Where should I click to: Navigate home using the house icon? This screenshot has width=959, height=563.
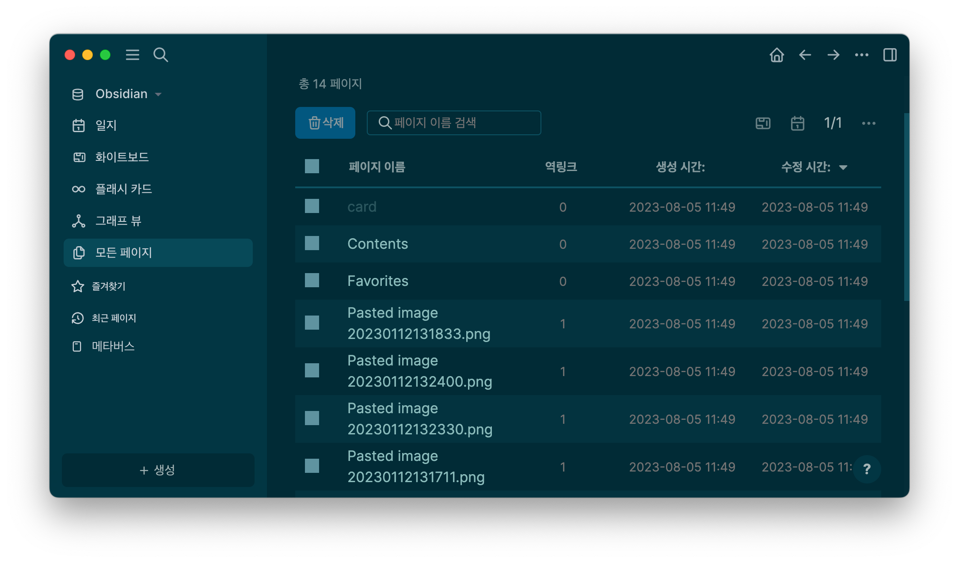click(x=776, y=55)
